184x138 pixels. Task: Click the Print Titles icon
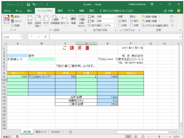[81, 21]
